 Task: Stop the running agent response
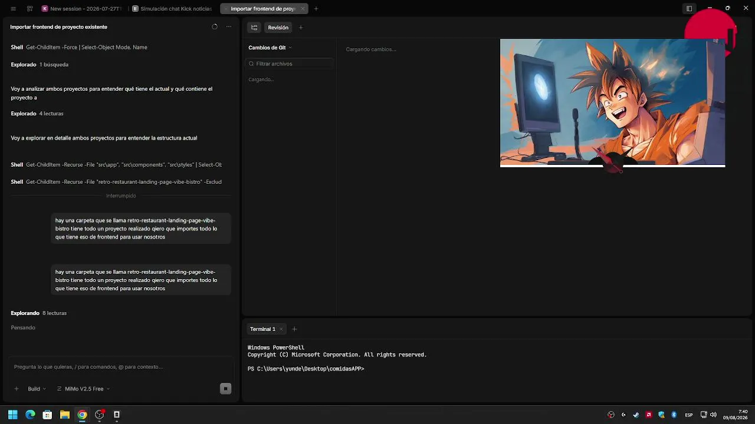(x=225, y=389)
